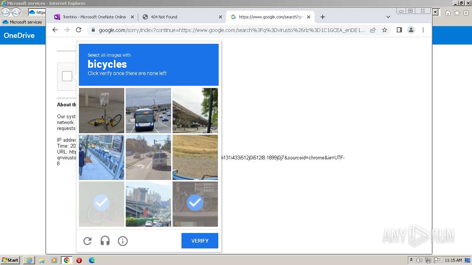
Task: Open Internet Explorer from taskbar
Action: pyautogui.click(x=29, y=260)
